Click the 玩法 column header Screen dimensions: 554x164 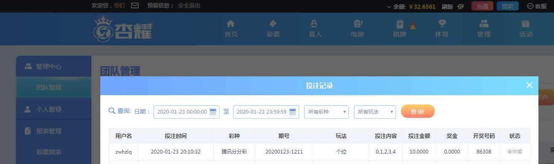(x=341, y=136)
